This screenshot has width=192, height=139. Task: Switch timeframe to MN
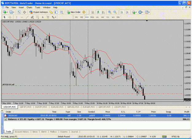click(118, 17)
